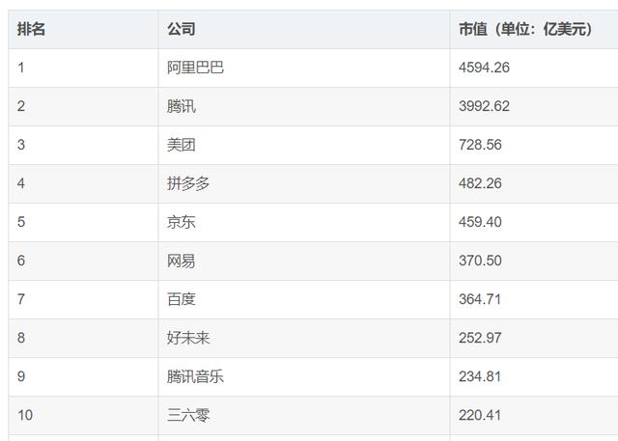Click rank number 1 cell
This screenshot has width=618, height=441.
click(x=83, y=69)
